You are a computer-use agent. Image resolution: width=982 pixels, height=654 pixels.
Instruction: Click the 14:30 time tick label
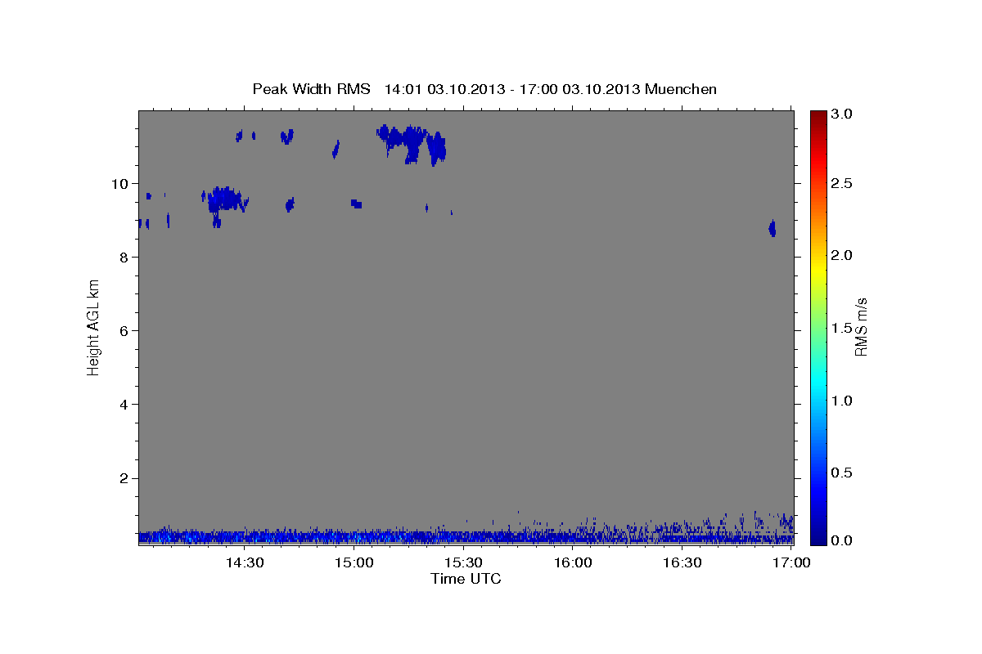tap(244, 563)
